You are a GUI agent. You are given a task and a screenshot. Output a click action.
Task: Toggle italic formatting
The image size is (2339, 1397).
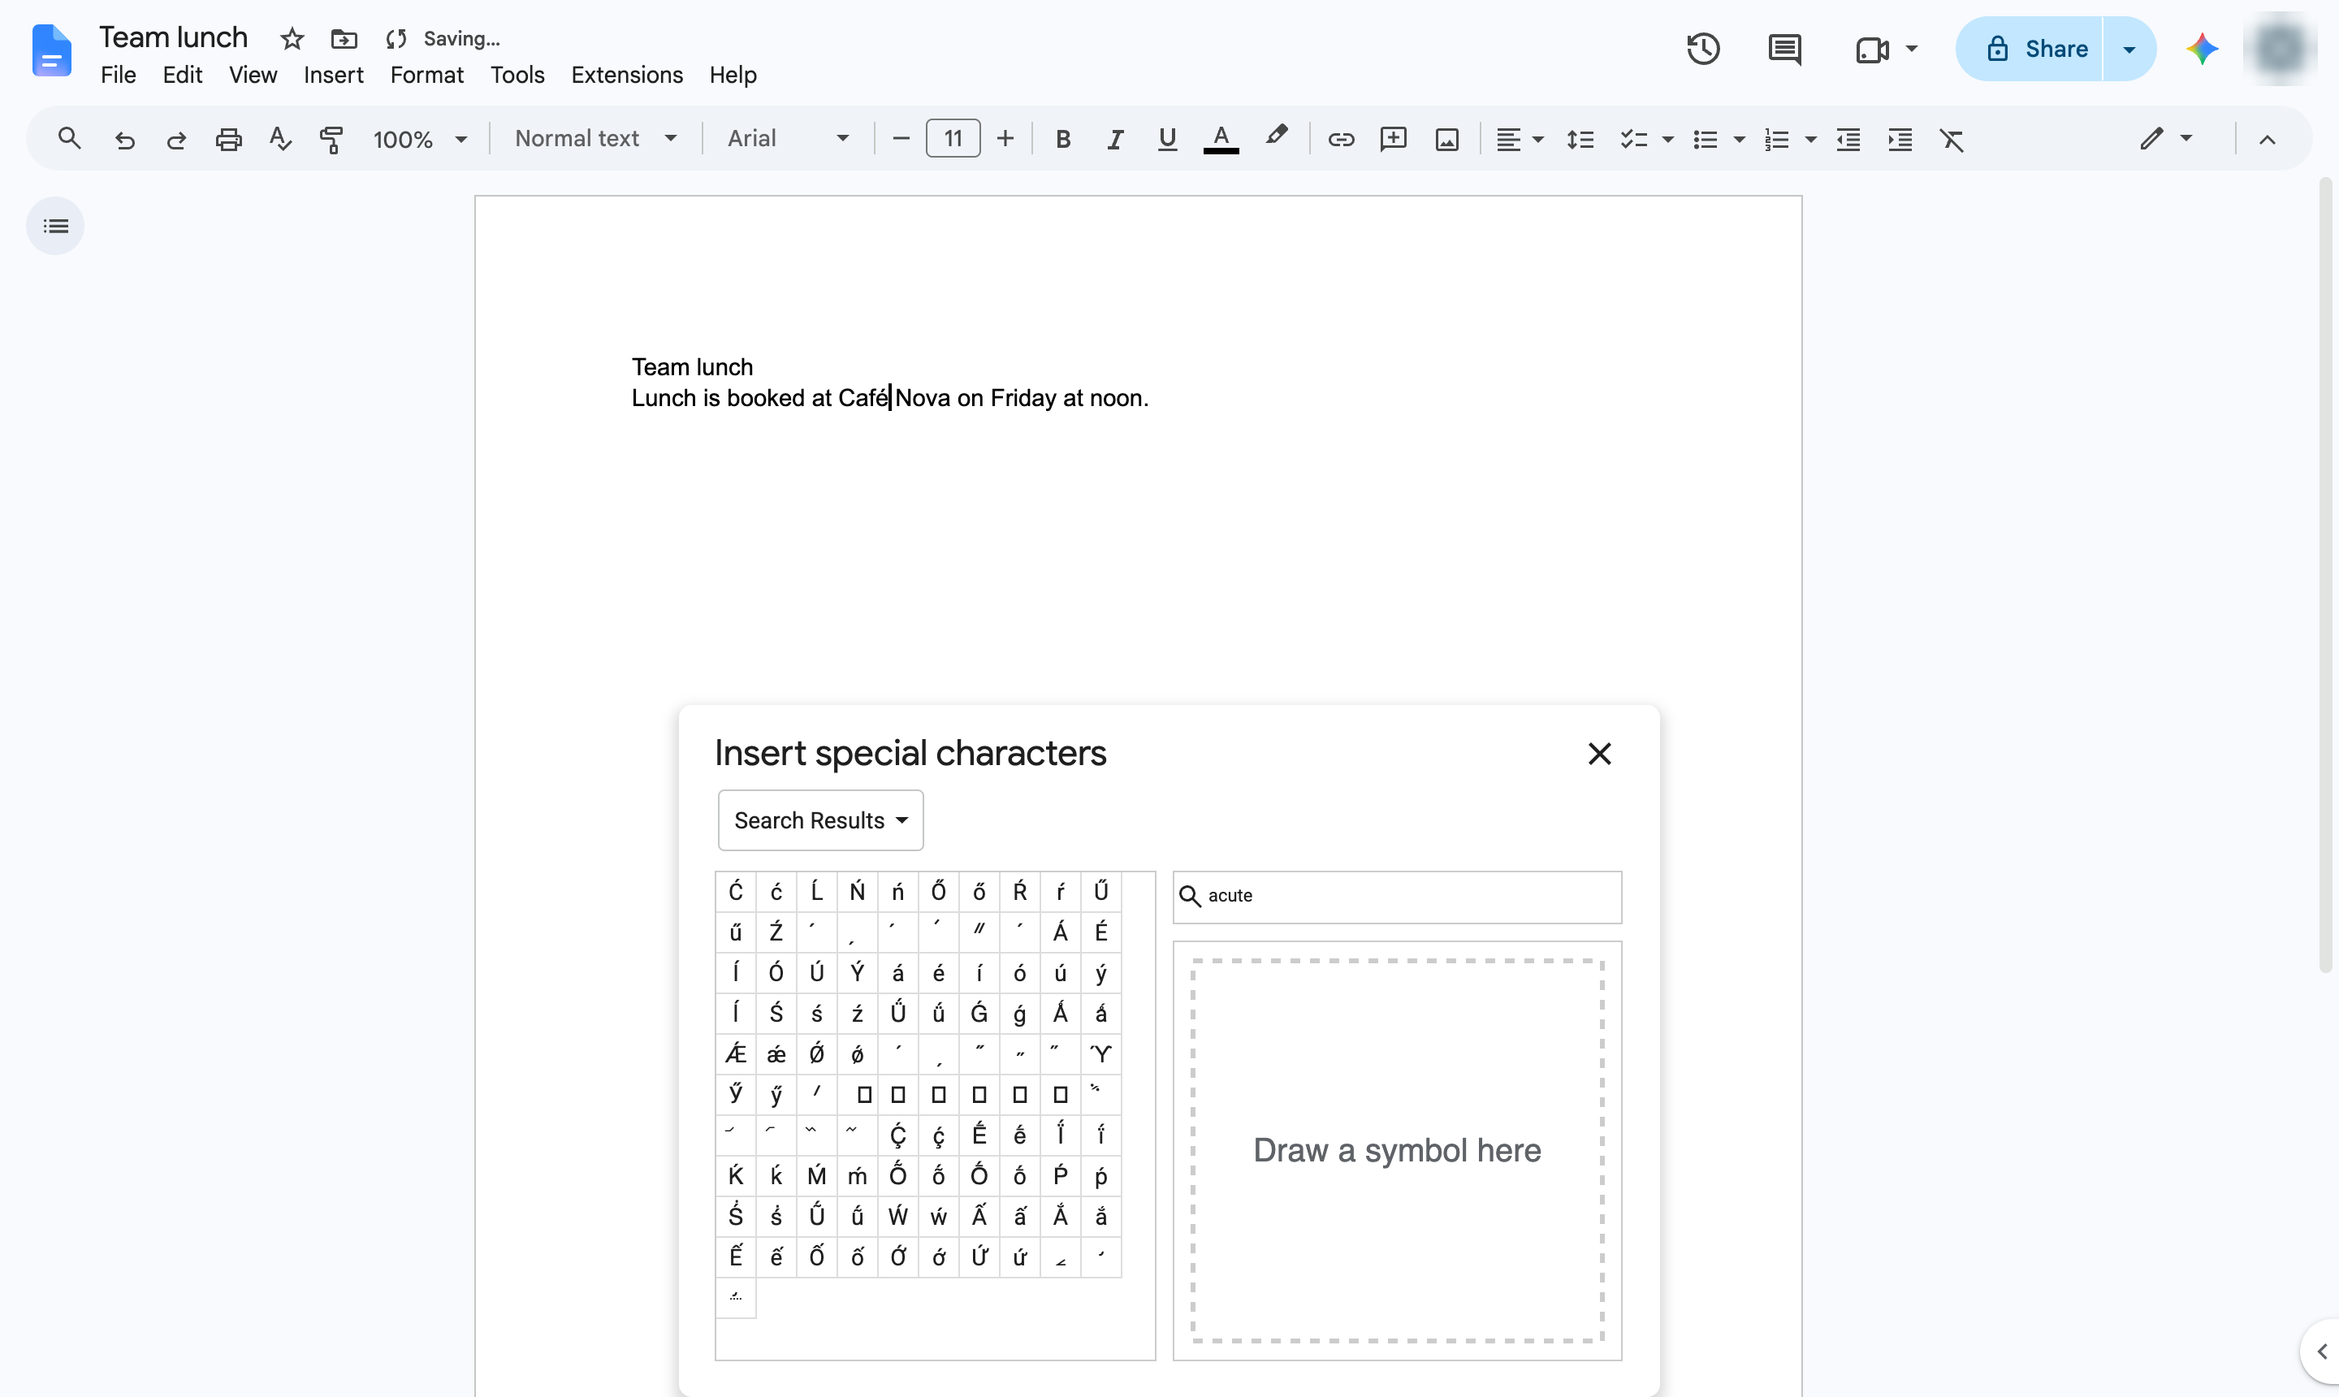coord(1115,140)
